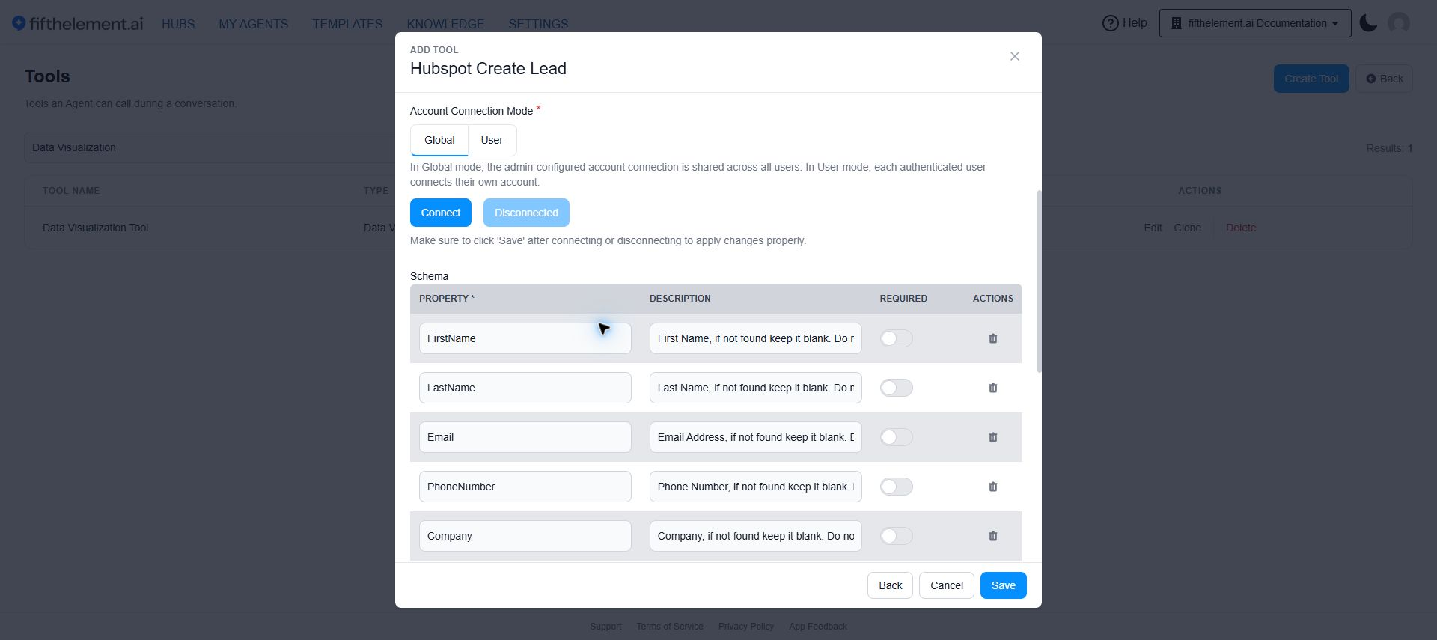Click the Email Address description field
1437x640 pixels.
(756, 437)
